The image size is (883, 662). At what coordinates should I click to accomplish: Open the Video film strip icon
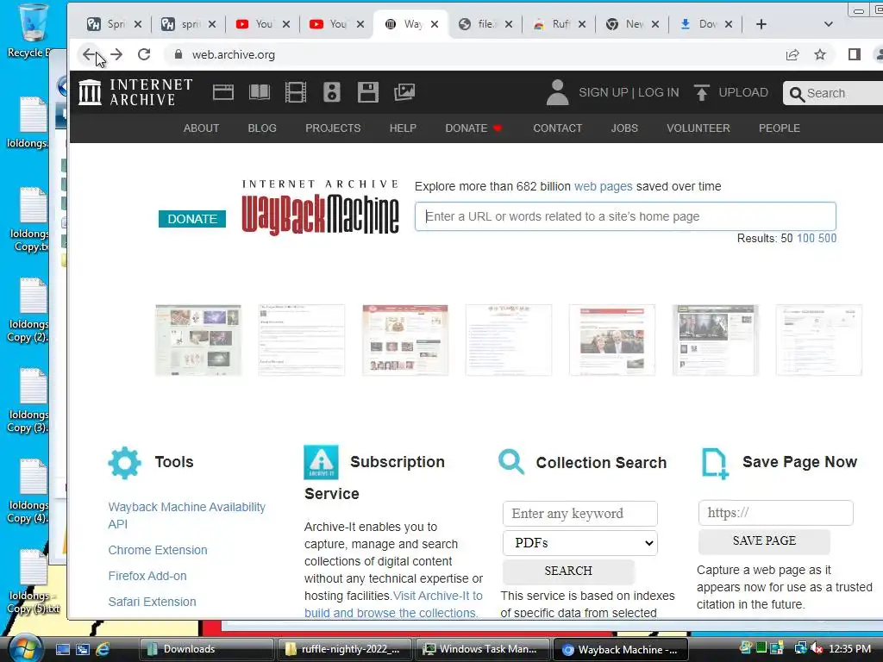click(296, 92)
